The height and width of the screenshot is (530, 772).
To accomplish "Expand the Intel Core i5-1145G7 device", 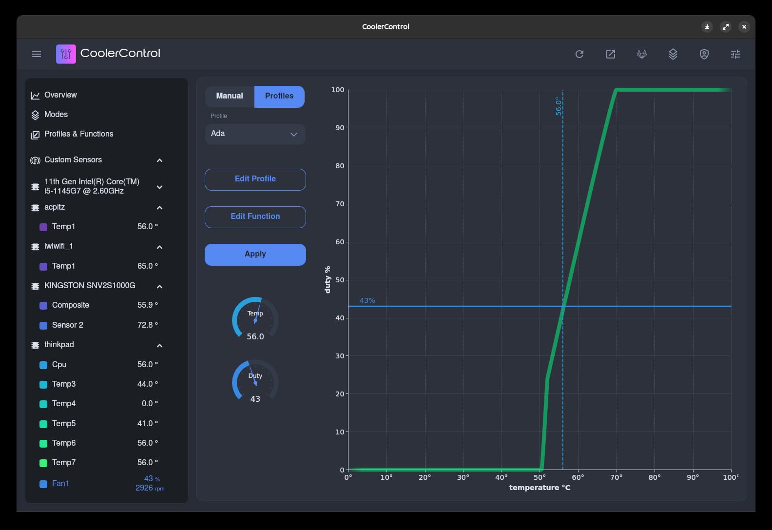I will (x=159, y=187).
